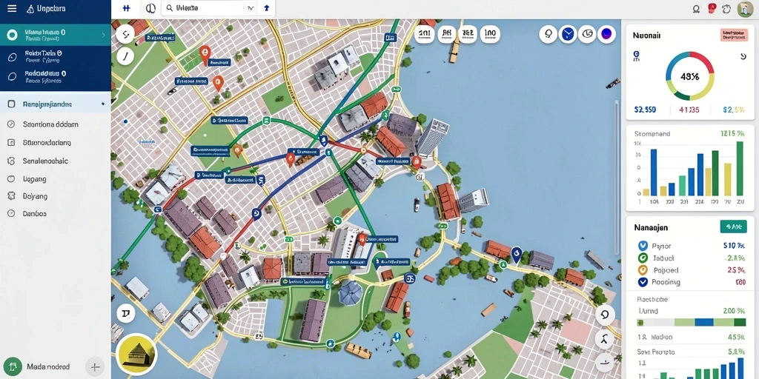Toggle the orange Pojloed checkbox
759x379 pixels.
coord(643,270)
